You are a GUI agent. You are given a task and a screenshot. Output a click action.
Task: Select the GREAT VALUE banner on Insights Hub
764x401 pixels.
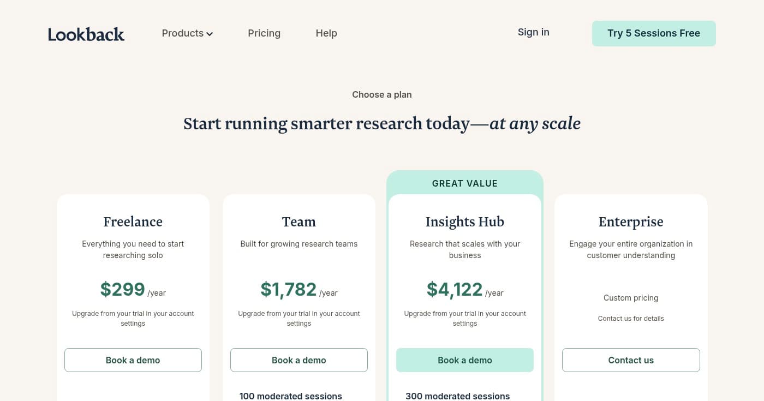(x=464, y=183)
